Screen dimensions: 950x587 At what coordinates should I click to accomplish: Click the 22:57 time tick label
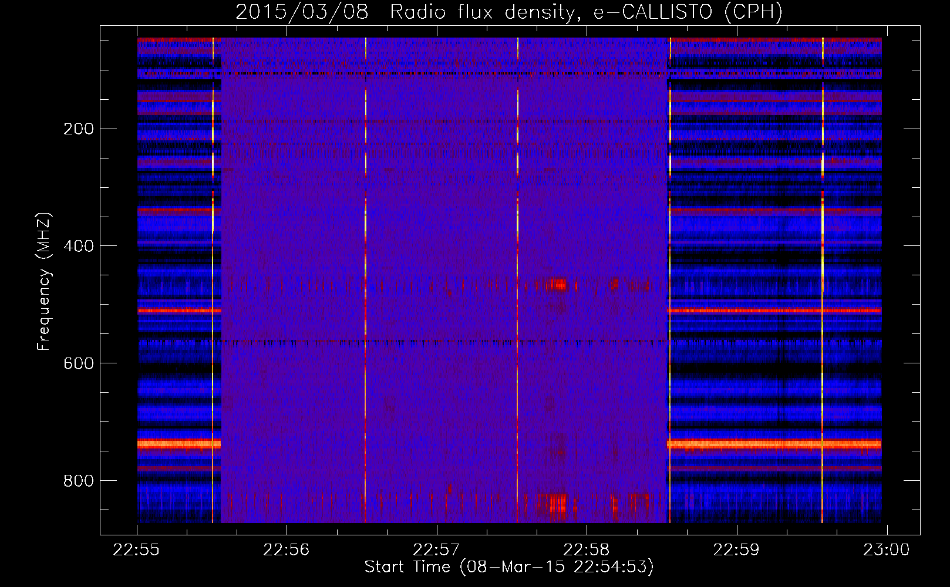[x=436, y=549]
